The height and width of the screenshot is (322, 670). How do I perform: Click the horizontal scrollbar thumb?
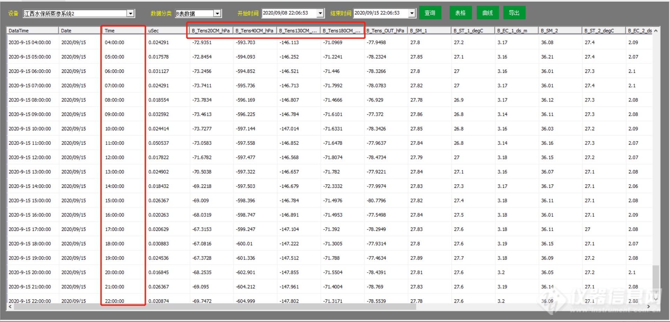tap(215, 307)
